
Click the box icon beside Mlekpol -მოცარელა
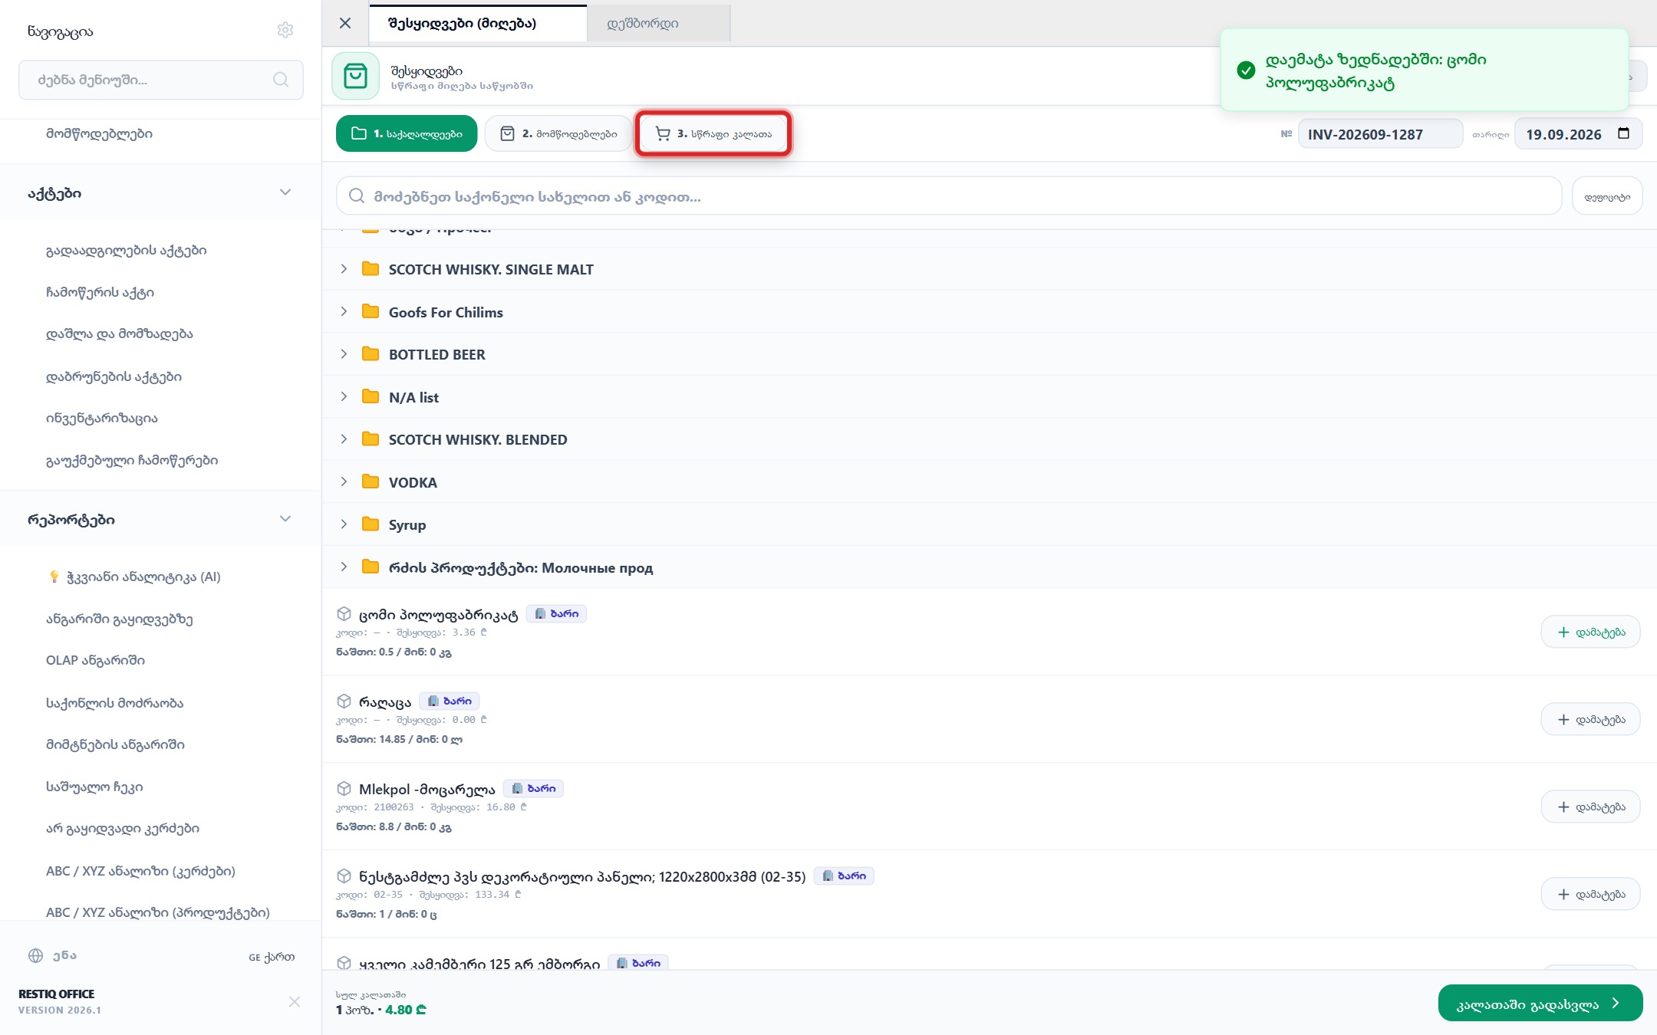344,789
